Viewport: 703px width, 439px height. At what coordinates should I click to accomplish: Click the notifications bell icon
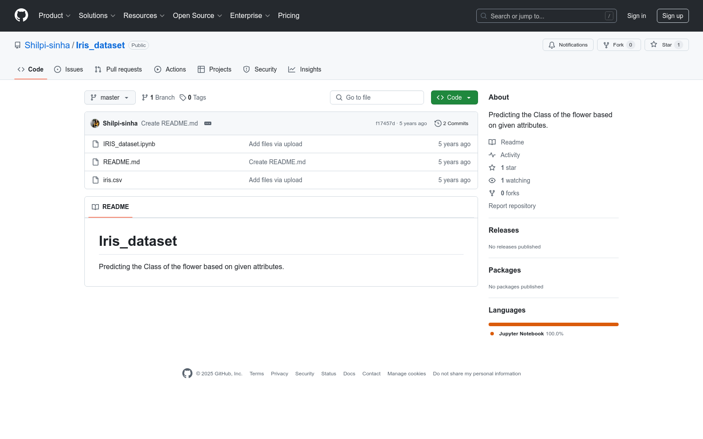click(x=552, y=45)
